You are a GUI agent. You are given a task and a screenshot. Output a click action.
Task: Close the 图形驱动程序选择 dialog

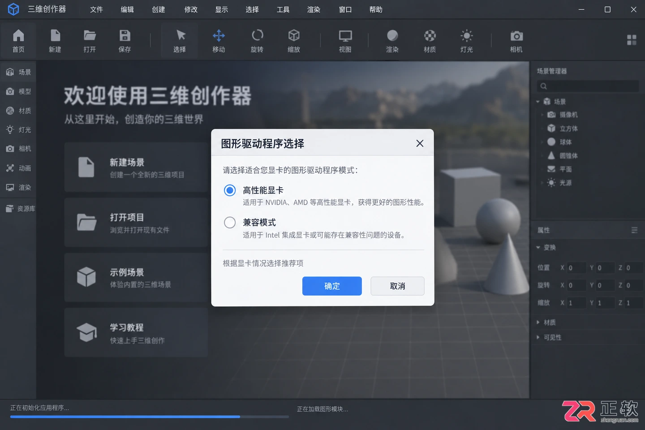pyautogui.click(x=420, y=143)
